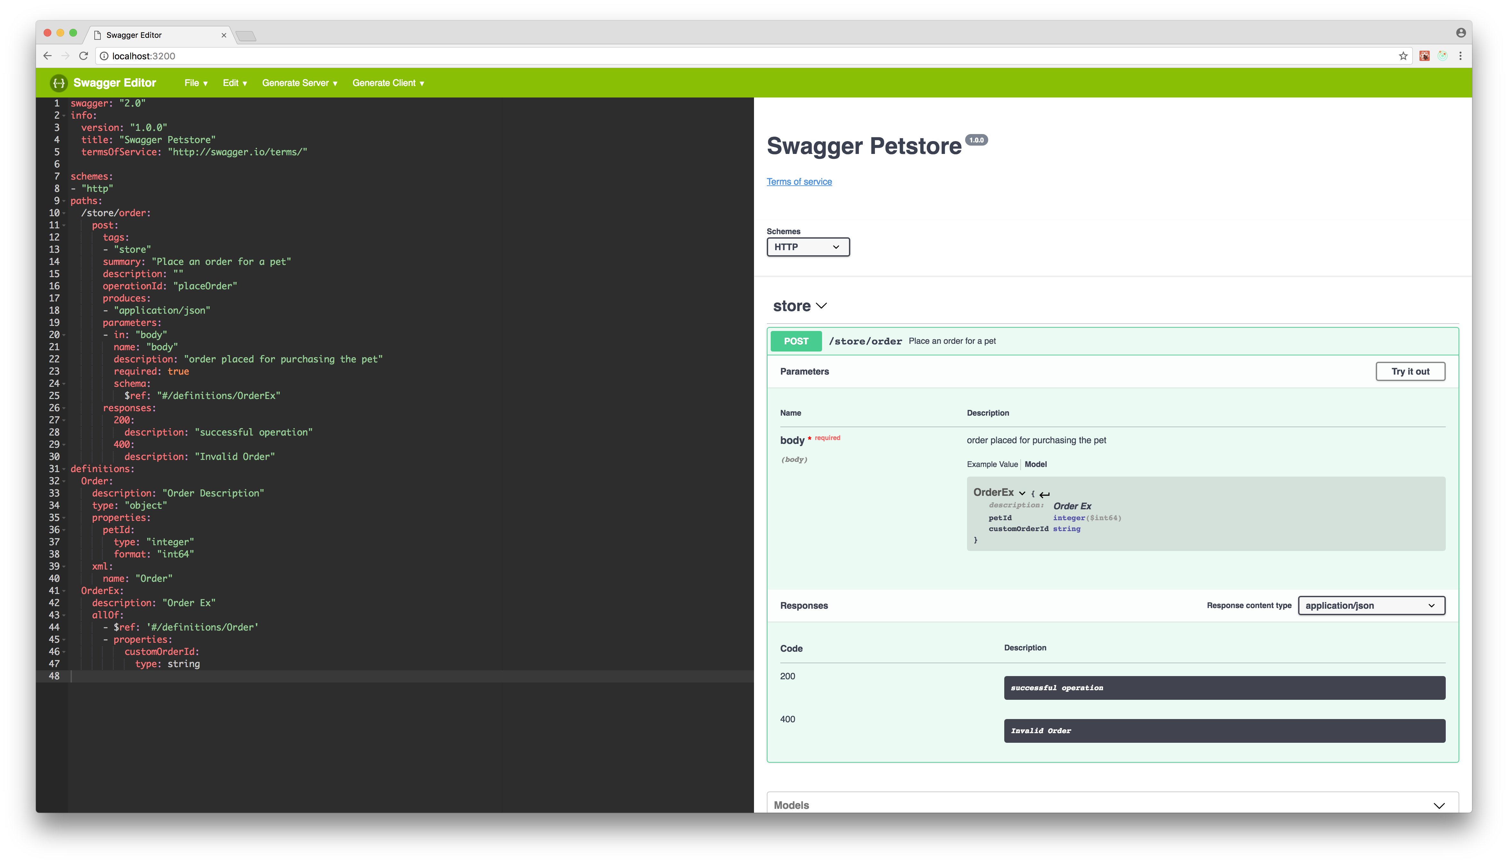Click the browser back arrow
The height and width of the screenshot is (864, 1508).
tap(47, 56)
